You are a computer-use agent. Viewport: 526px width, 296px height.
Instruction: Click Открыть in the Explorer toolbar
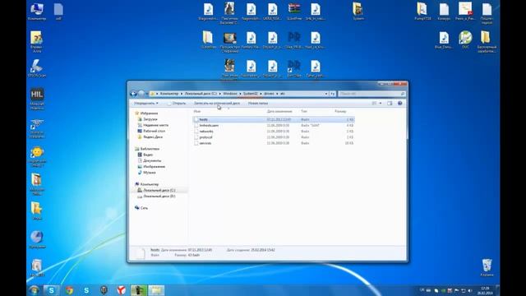(177, 104)
